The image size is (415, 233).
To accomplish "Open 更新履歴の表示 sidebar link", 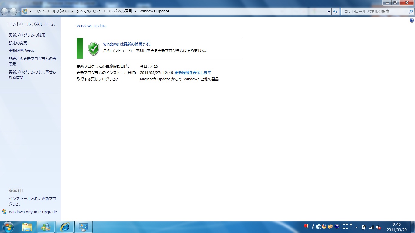I will pyautogui.click(x=22, y=51).
